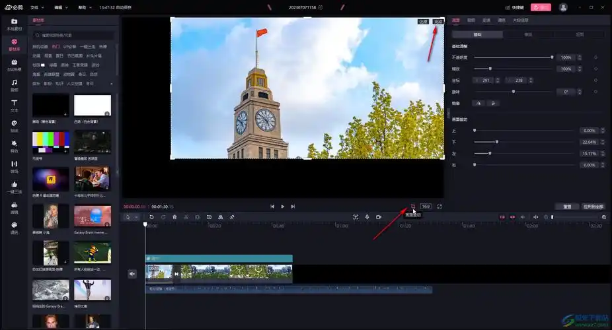This screenshot has height=330, width=612.
Task: Mute the video track with the speaker icon
Action: [x=132, y=273]
